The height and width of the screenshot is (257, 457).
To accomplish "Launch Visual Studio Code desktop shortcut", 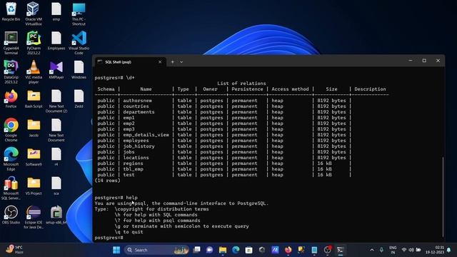I will click(79, 43).
